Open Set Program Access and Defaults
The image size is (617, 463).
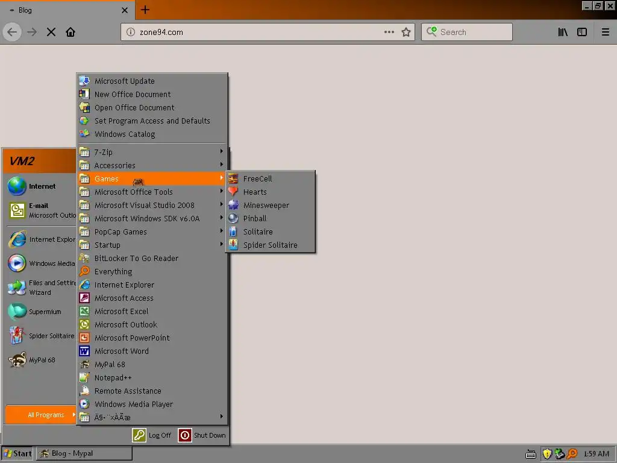(152, 121)
